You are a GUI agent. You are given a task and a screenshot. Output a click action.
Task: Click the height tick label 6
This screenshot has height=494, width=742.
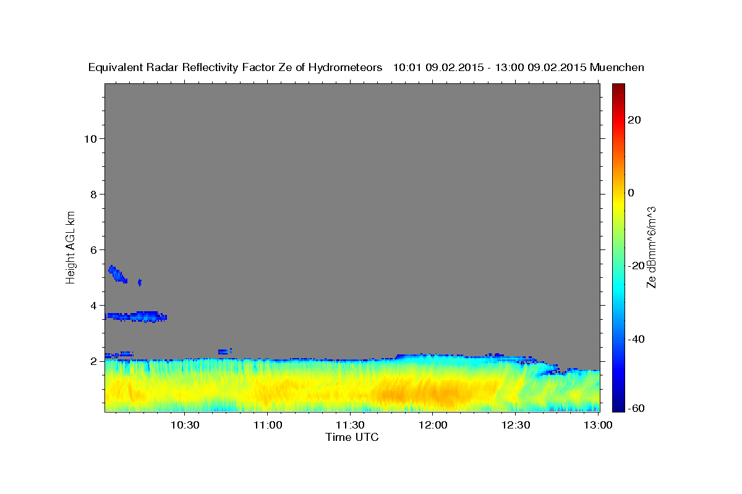coord(94,249)
